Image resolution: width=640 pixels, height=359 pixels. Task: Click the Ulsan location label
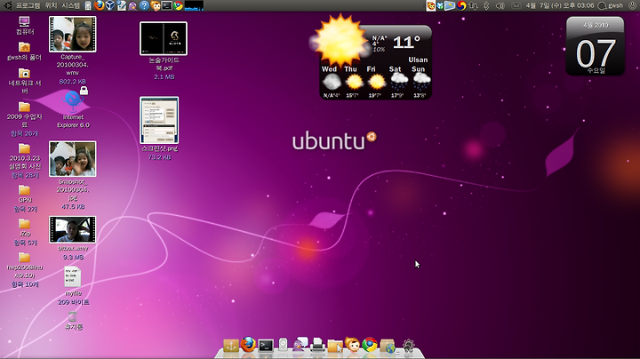pyautogui.click(x=418, y=60)
